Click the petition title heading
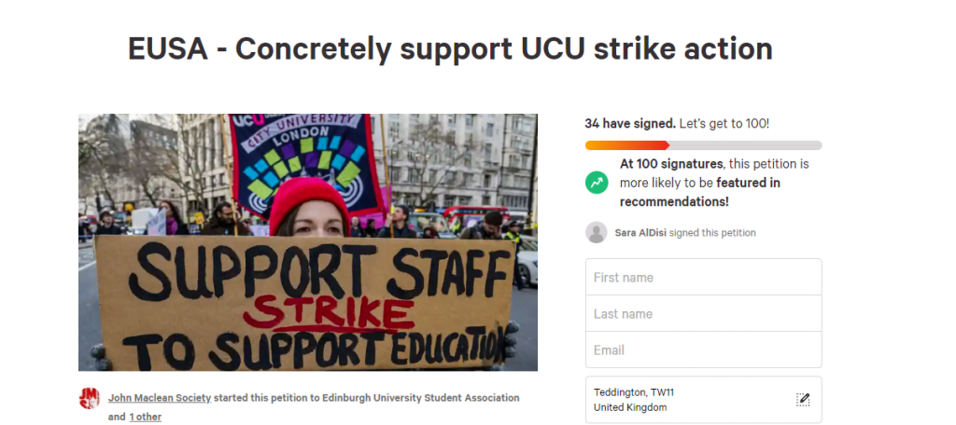The width and height of the screenshot is (956, 425). tap(450, 48)
